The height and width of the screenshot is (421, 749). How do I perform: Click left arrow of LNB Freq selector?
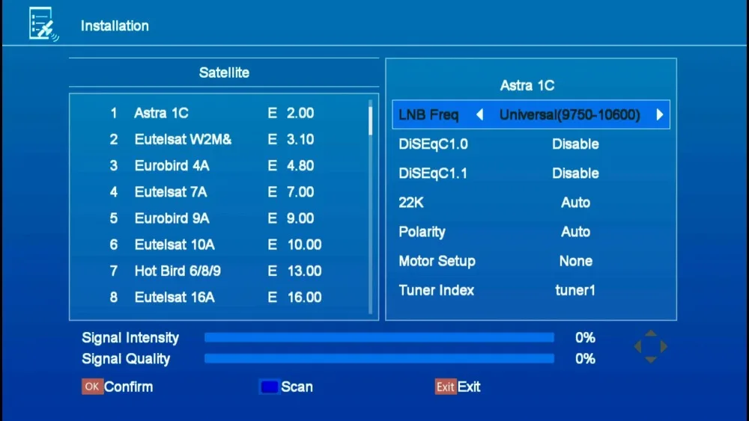(479, 114)
